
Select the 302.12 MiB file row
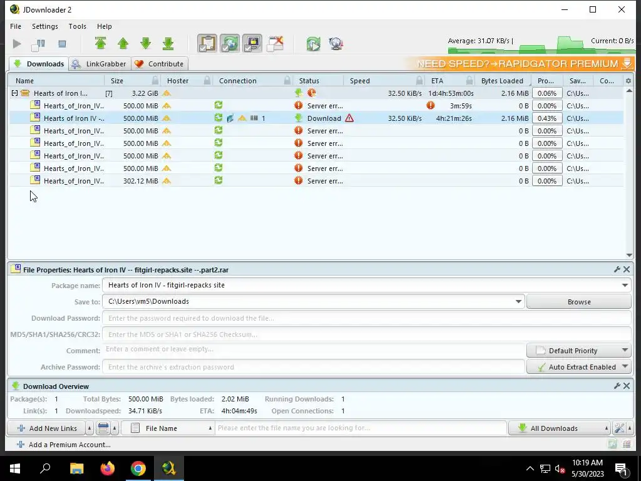[x=316, y=181]
